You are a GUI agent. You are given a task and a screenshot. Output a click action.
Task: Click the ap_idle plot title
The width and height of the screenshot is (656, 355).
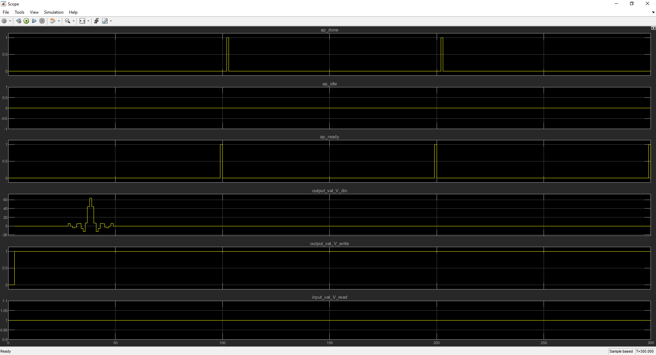(329, 84)
